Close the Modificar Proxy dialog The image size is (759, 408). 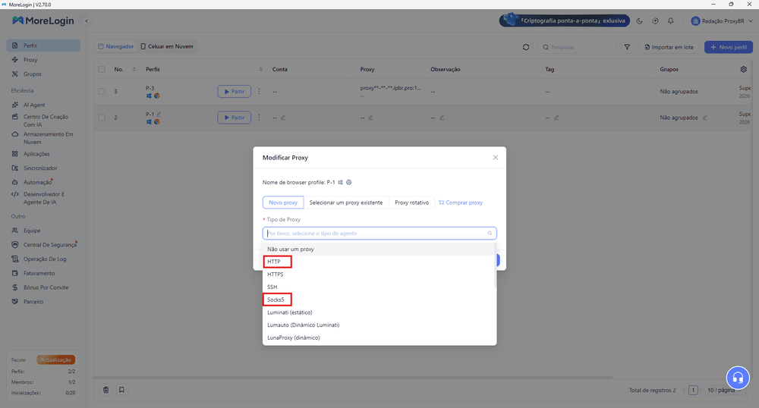(495, 158)
